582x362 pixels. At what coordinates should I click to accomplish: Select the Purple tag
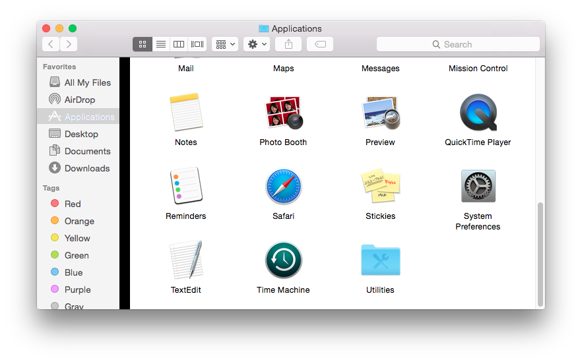tap(79, 289)
